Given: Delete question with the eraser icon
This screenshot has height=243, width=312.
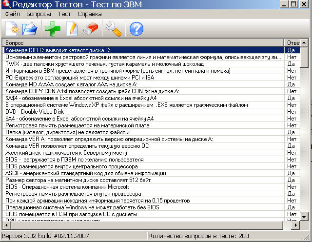Looking at the screenshot, I should click(x=91, y=29).
